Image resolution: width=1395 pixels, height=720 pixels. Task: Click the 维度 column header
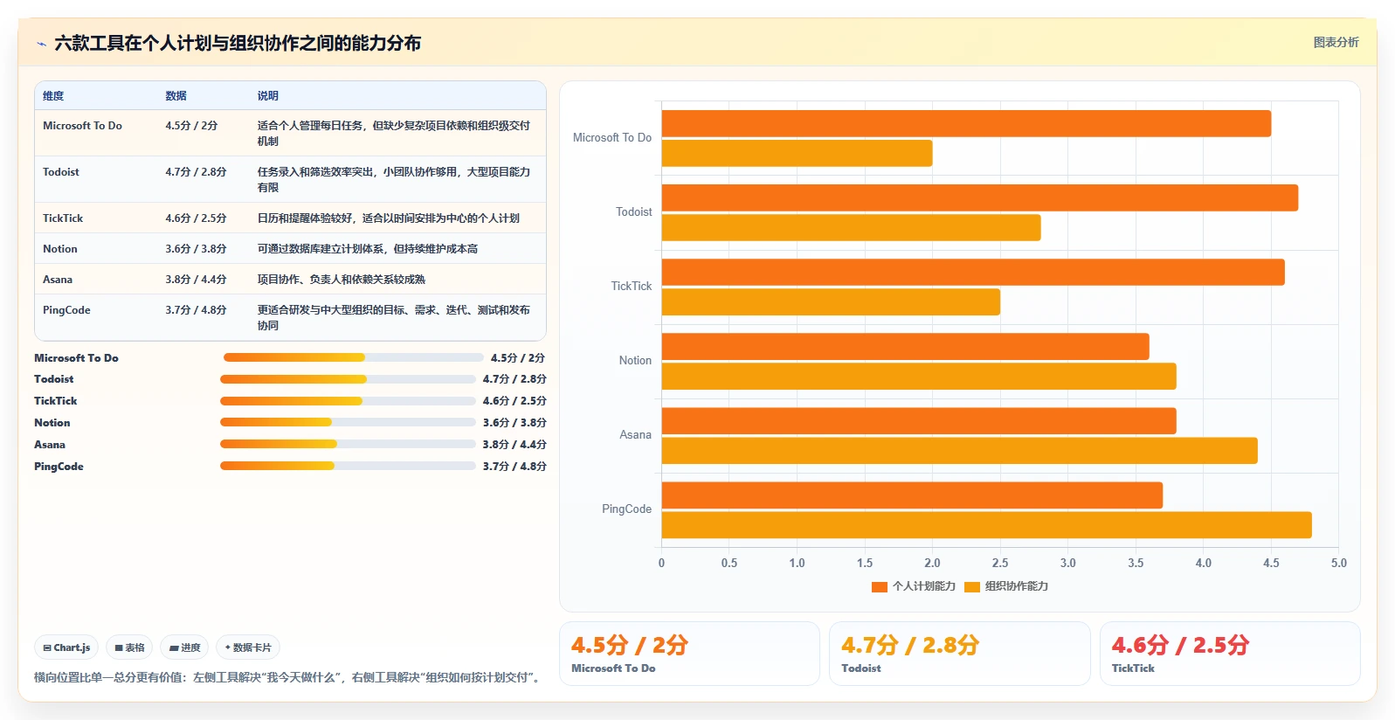click(53, 96)
